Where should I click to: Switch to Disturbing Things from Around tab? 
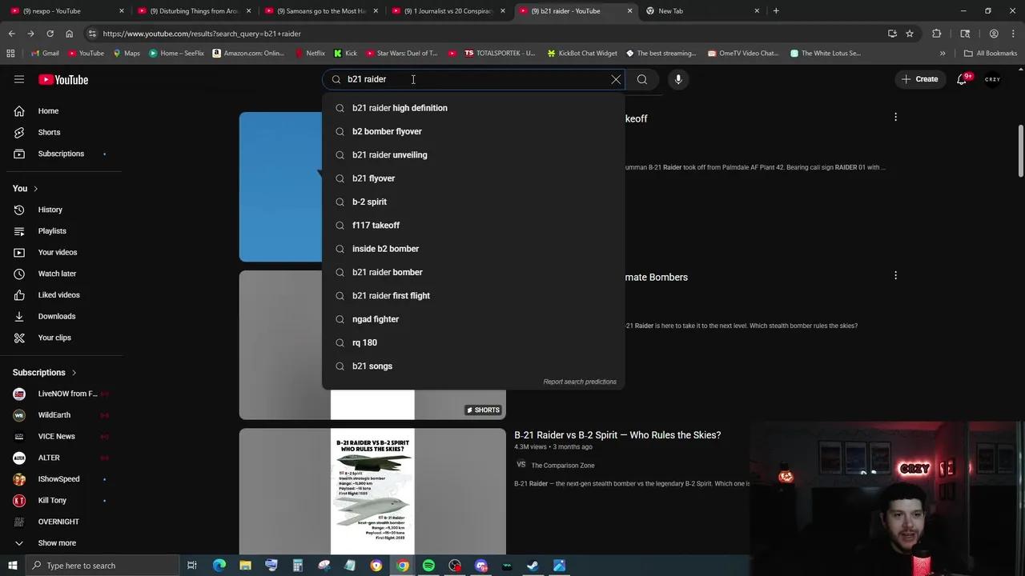point(194,11)
